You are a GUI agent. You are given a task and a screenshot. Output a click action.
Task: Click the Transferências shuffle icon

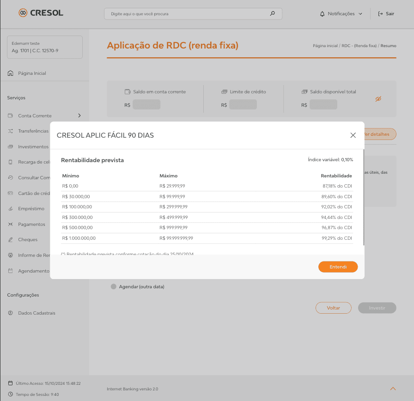tap(10, 131)
